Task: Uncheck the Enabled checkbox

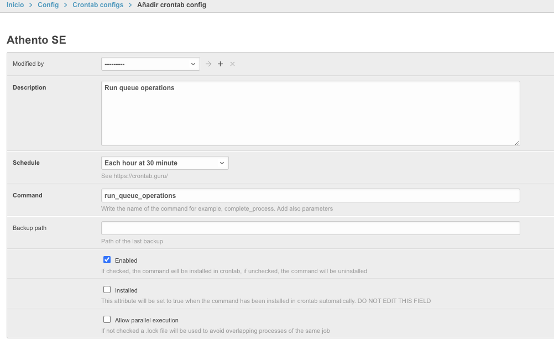Action: (x=107, y=260)
